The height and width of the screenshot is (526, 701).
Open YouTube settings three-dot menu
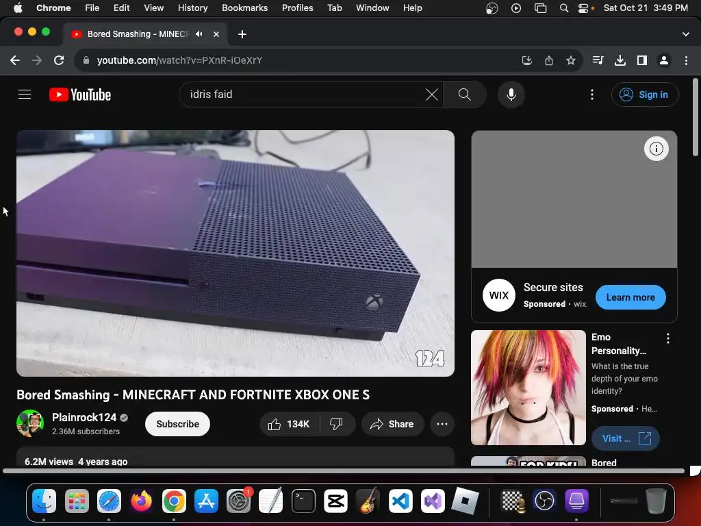tap(592, 95)
